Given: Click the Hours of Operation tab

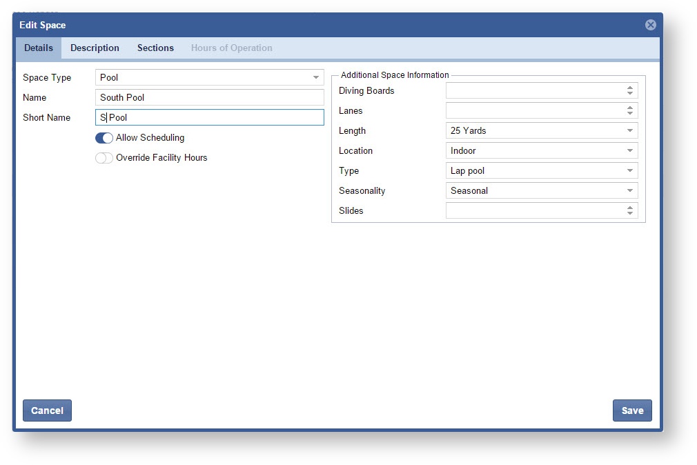Looking at the screenshot, I should [231, 48].
